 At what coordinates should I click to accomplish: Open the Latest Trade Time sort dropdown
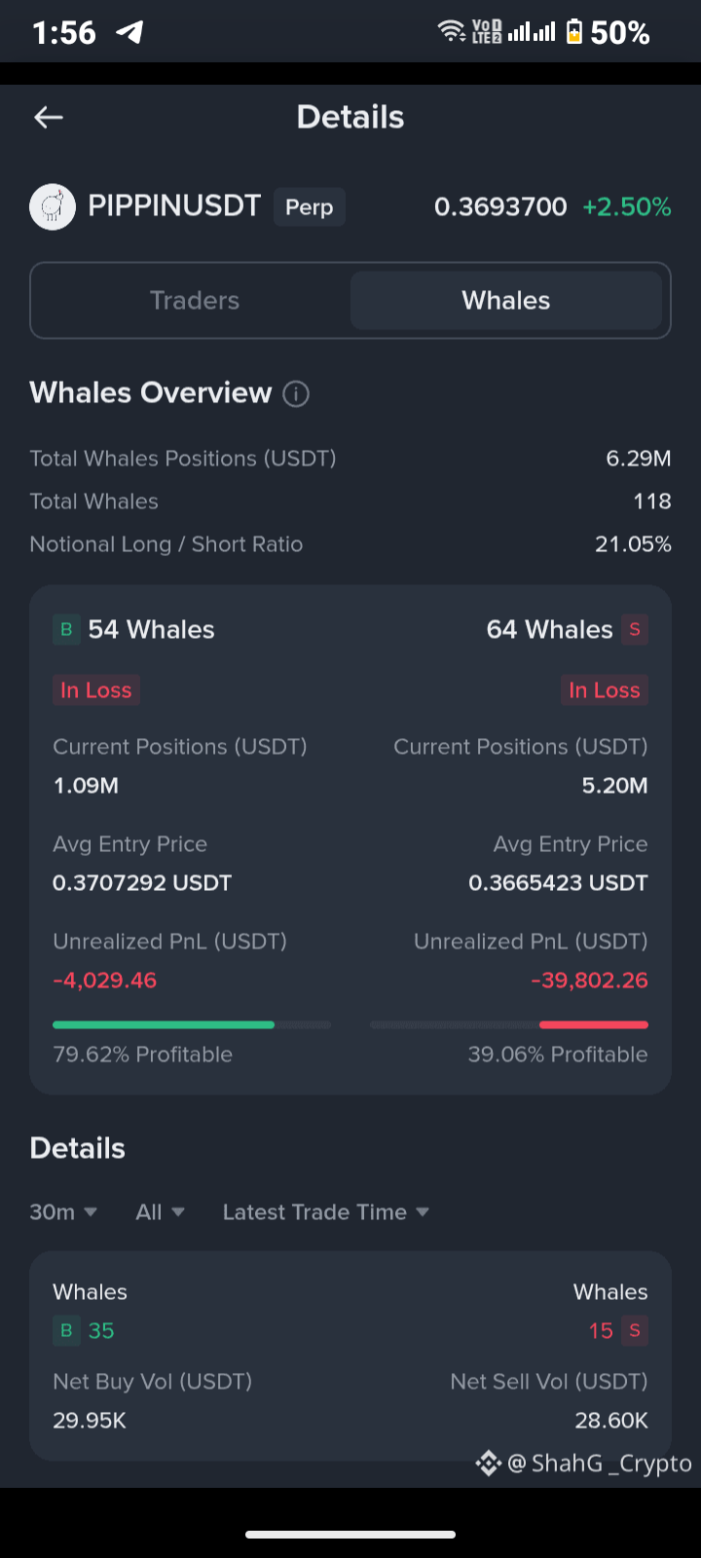[325, 1212]
